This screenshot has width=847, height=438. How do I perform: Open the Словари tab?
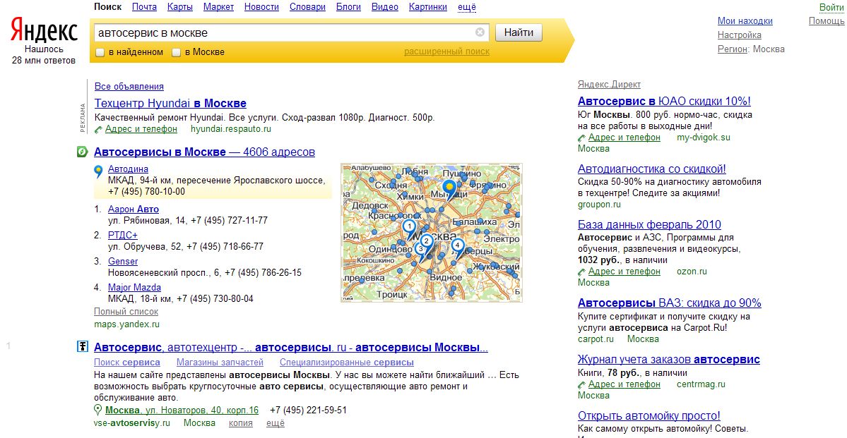[307, 7]
